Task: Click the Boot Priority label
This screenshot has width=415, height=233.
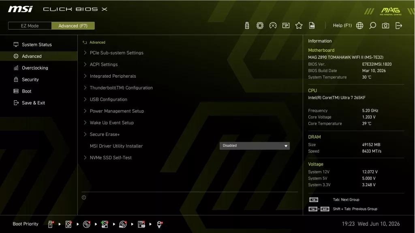Action: (26, 224)
